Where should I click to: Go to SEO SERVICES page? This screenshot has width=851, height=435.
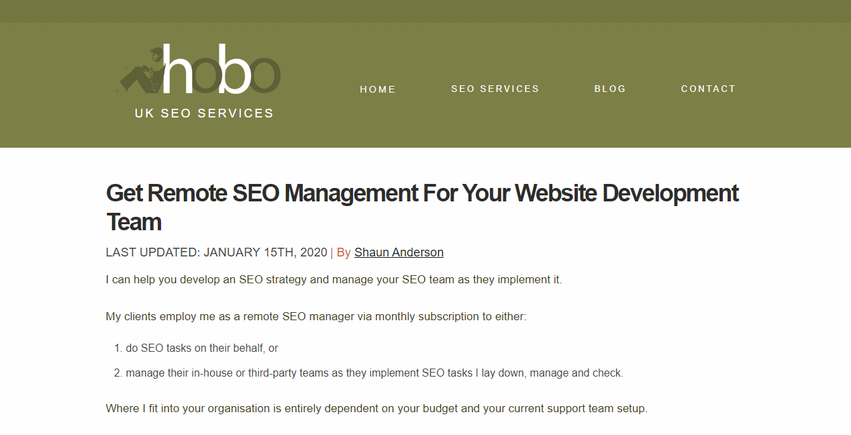pos(495,89)
